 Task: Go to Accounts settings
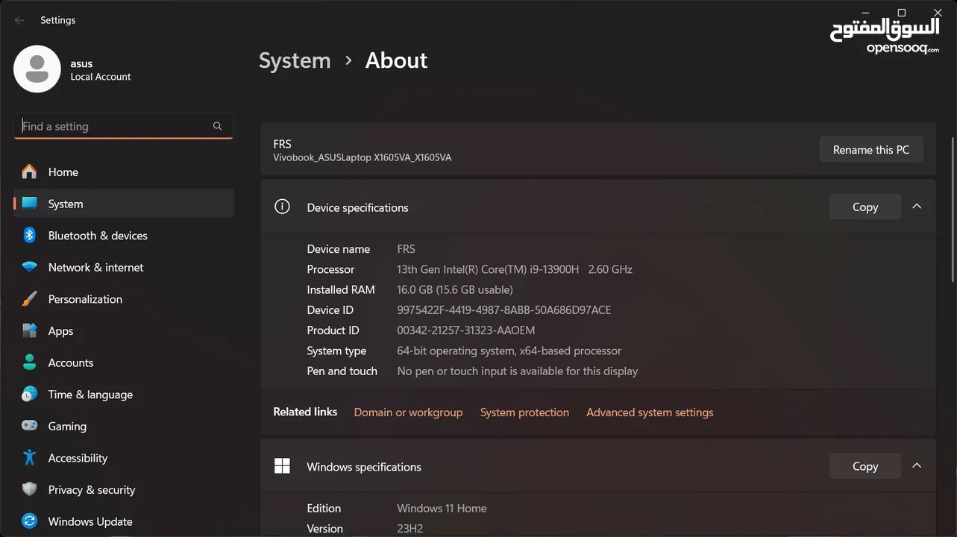(x=124, y=362)
